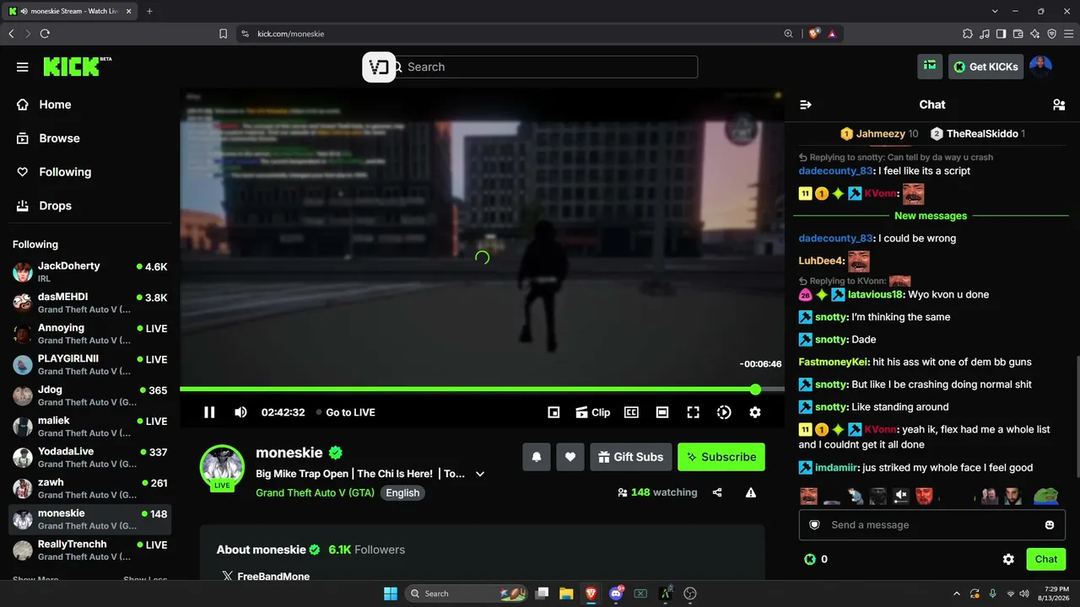Open the Kick drops gift box icon
Image resolution: width=1080 pixels, height=607 pixels.
click(930, 66)
